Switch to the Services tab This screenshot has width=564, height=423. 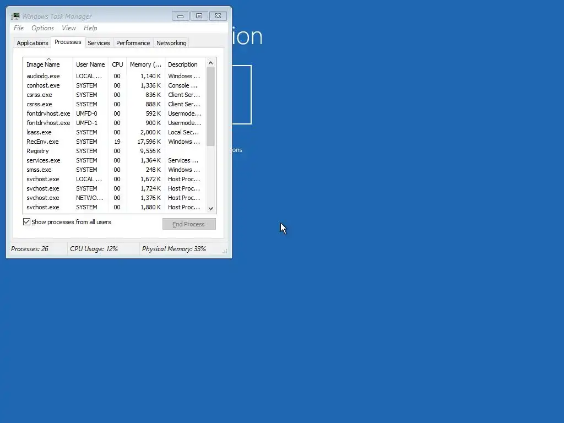[99, 43]
